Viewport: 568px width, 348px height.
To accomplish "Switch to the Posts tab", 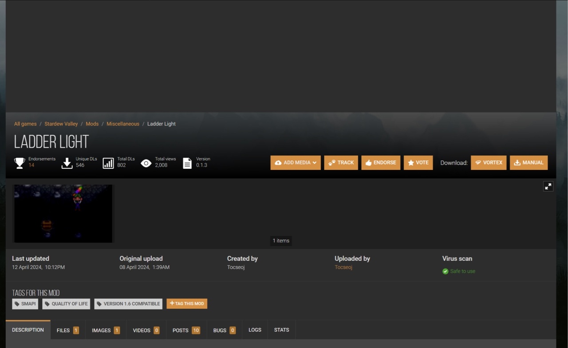I will pos(186,330).
